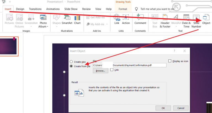This screenshot has width=212, height=113.
Task: Click the Result preview icon in dialog
Action: pos(79,93)
